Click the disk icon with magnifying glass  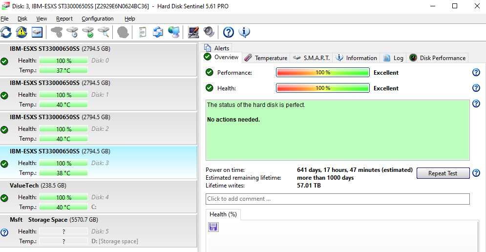click(x=104, y=32)
